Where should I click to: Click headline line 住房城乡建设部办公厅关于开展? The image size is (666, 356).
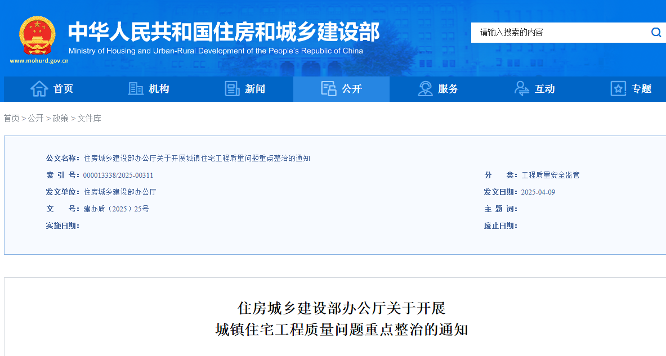pos(341,308)
